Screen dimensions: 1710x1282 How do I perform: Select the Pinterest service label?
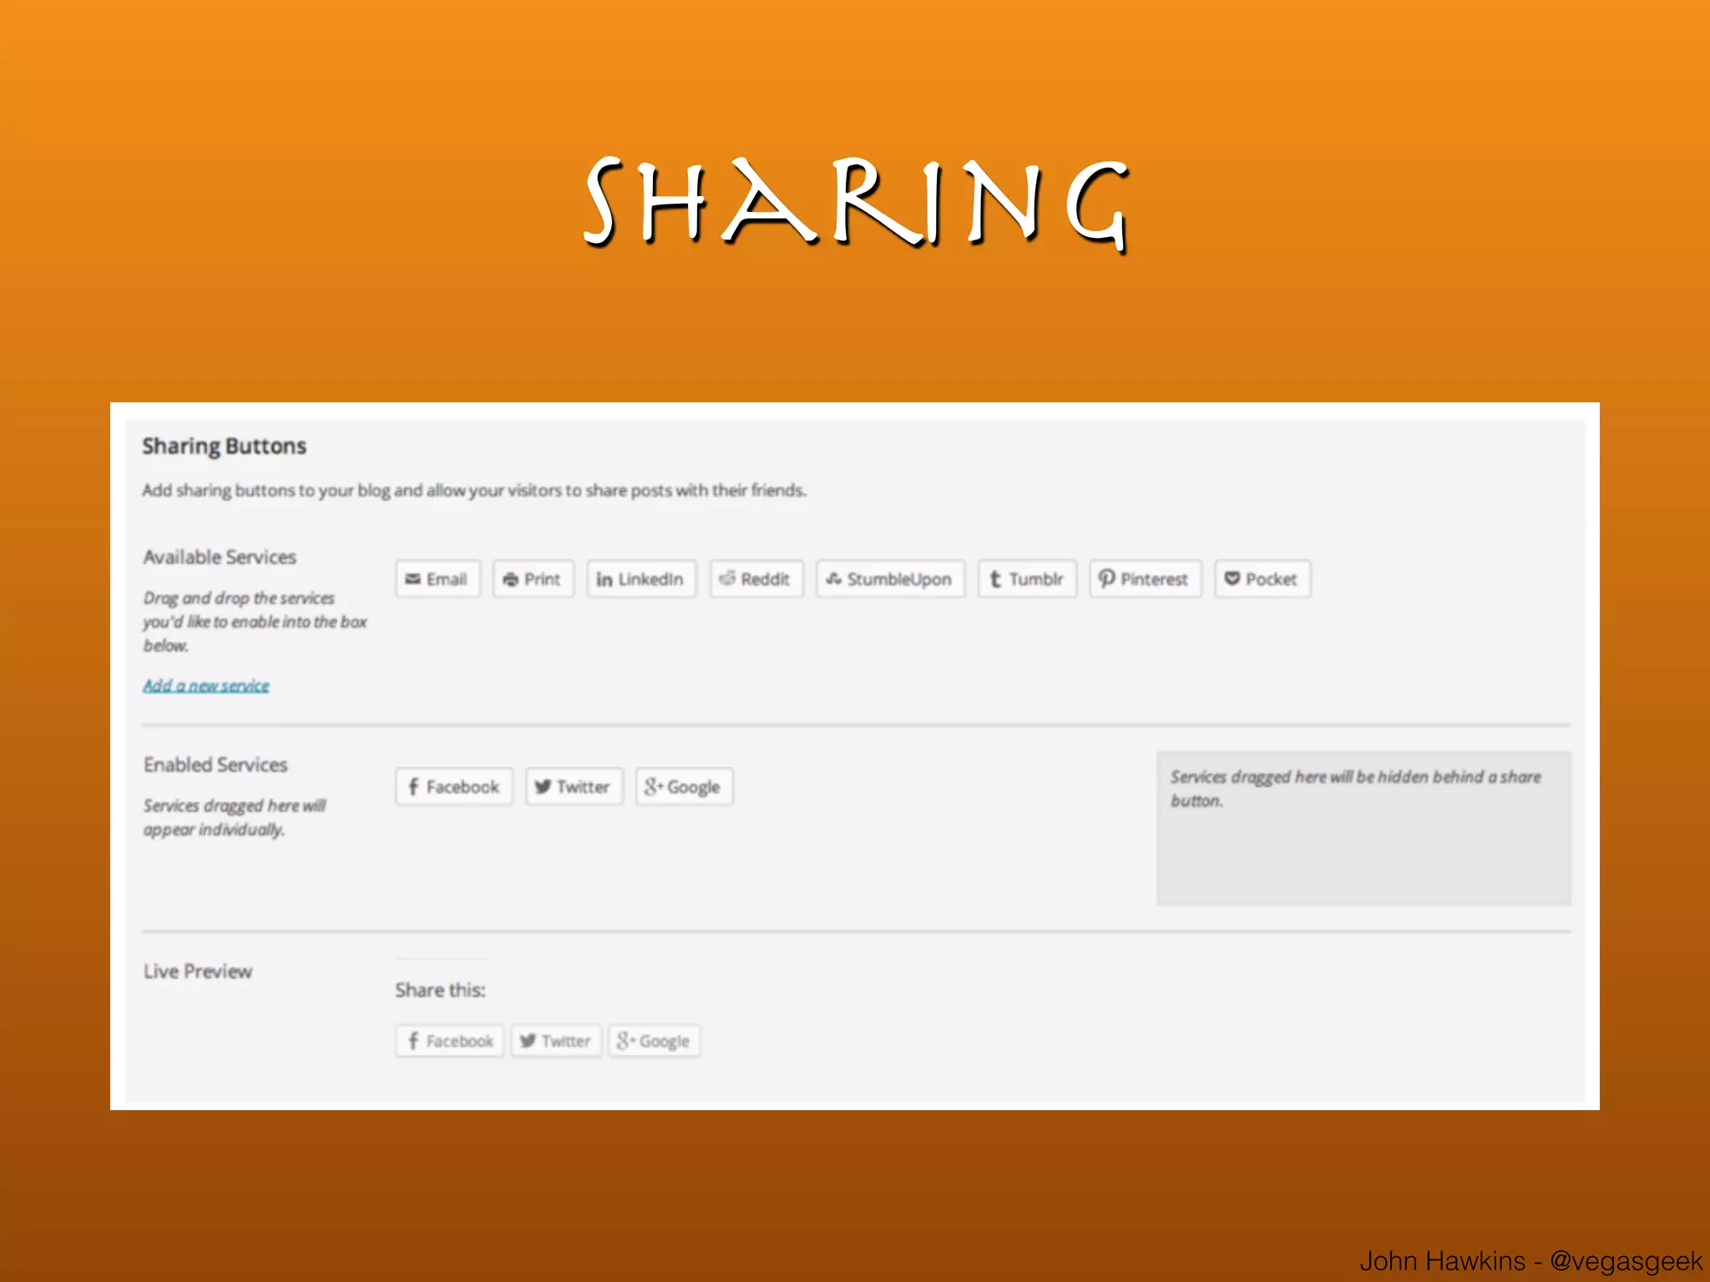coord(1154,578)
